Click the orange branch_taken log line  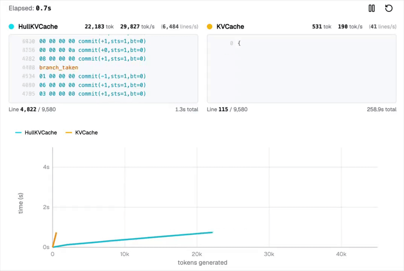(59, 68)
